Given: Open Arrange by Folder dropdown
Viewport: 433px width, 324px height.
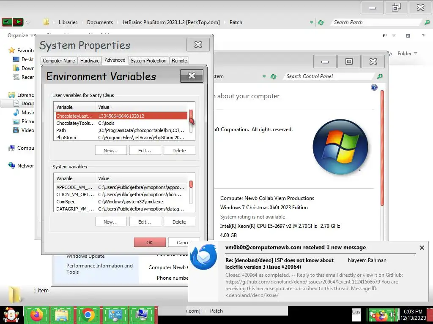Looking at the screenshot, I should click(407, 54).
